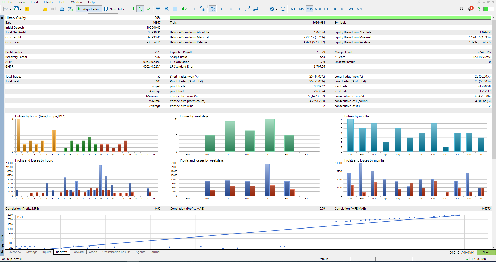
Task: Open the new chart icon
Action: (6, 9)
